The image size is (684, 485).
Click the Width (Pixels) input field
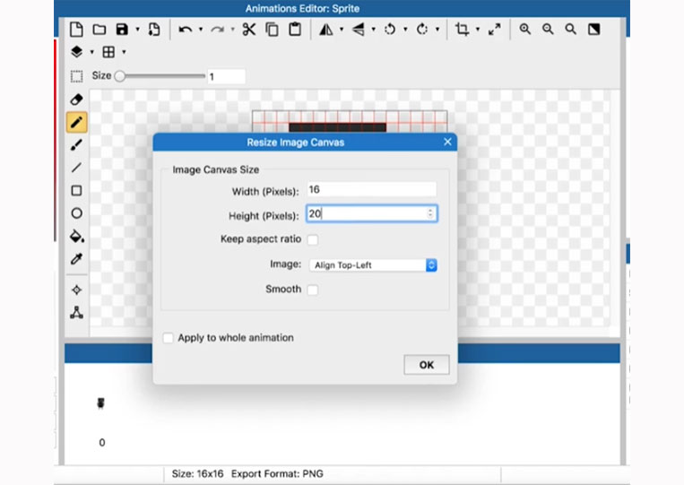click(372, 189)
